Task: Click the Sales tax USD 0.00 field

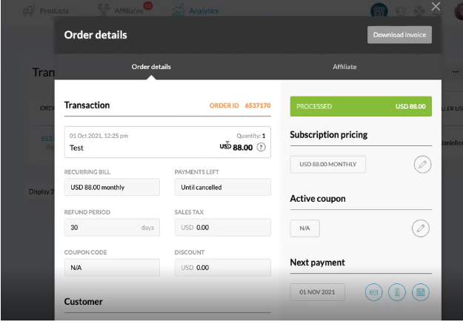Action: pos(222,227)
